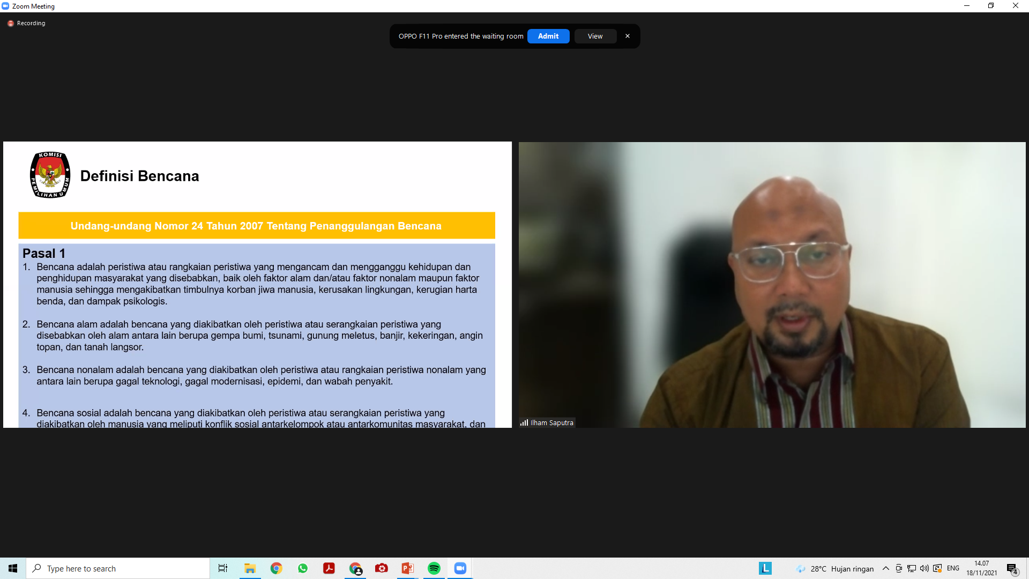Expand hidden system tray icons

pyautogui.click(x=885, y=568)
